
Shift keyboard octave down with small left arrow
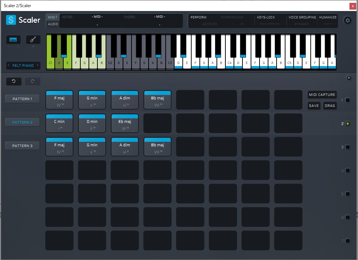(x=9, y=47)
